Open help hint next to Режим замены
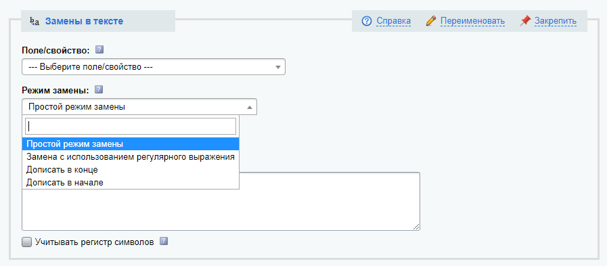This screenshot has width=607, height=266. click(99, 90)
